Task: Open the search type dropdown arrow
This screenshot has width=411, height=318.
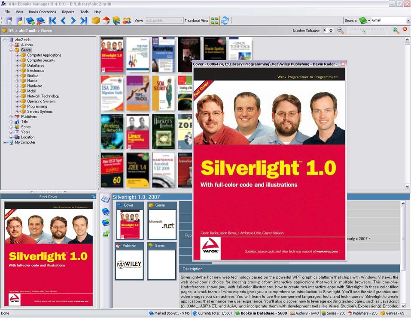Action: coord(369,21)
